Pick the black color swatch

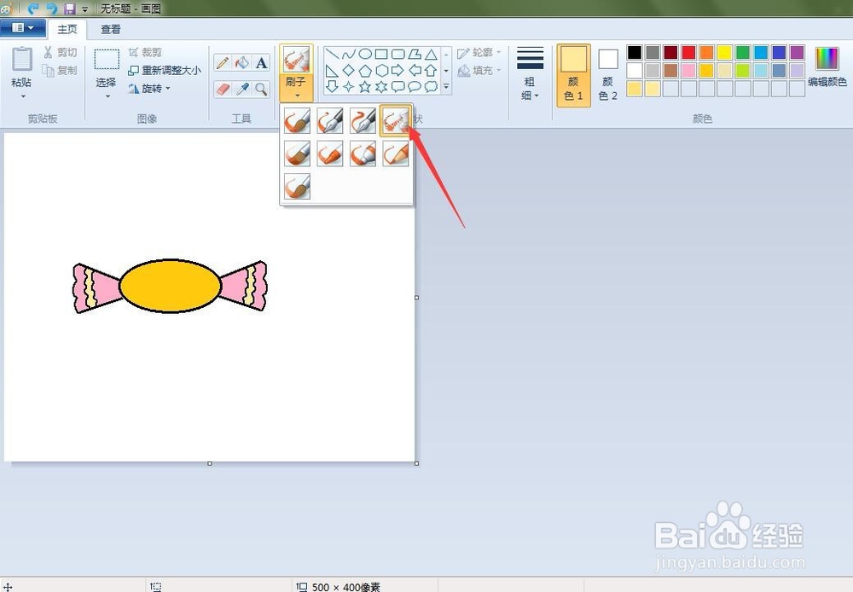coord(635,52)
